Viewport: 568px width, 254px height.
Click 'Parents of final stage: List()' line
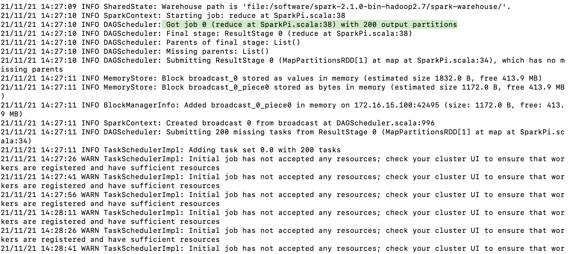point(150,43)
